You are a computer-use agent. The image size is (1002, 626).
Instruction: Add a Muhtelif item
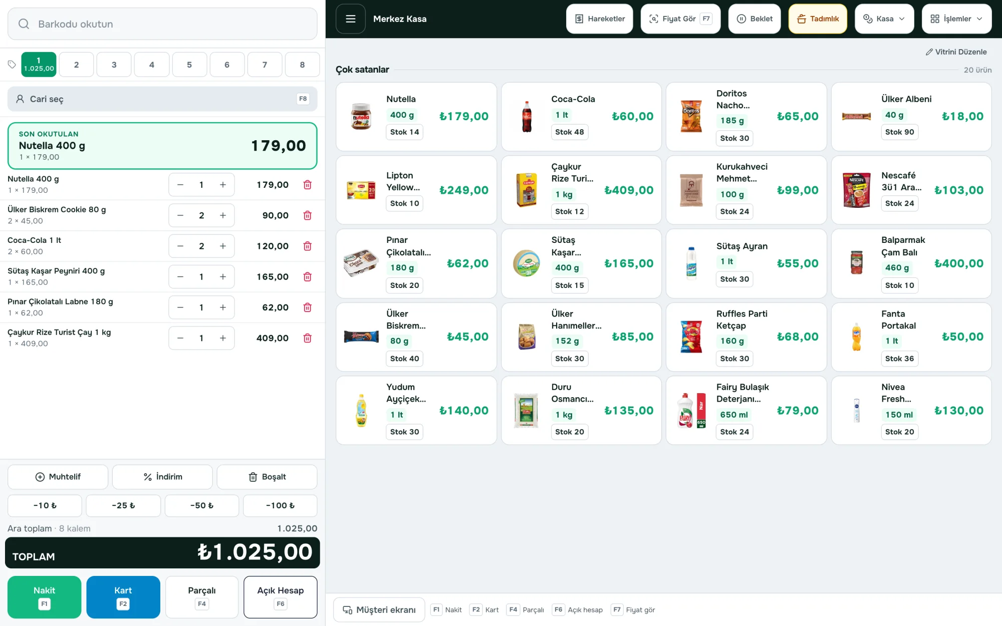pyautogui.click(x=58, y=477)
